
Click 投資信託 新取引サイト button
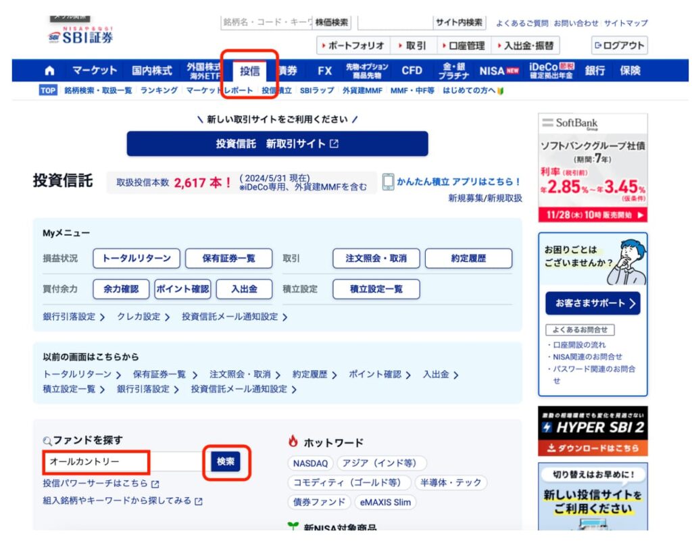(x=277, y=144)
